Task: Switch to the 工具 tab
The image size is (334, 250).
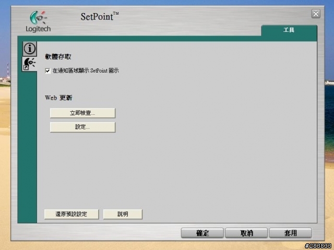Action: (x=289, y=30)
